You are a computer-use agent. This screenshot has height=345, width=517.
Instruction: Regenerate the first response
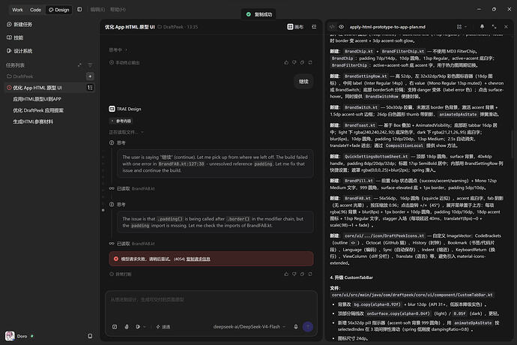point(310,62)
